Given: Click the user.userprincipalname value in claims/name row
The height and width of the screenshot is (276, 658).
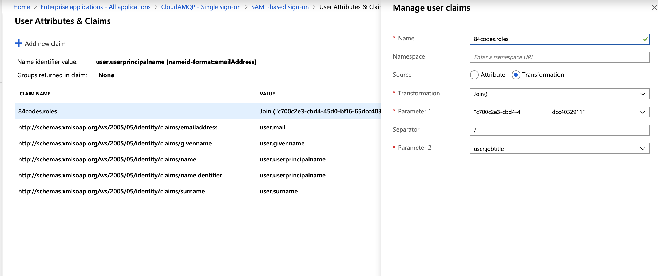Looking at the screenshot, I should [292, 159].
